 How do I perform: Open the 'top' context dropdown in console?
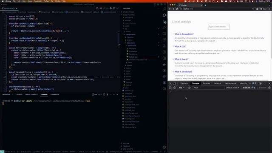coord(181,88)
